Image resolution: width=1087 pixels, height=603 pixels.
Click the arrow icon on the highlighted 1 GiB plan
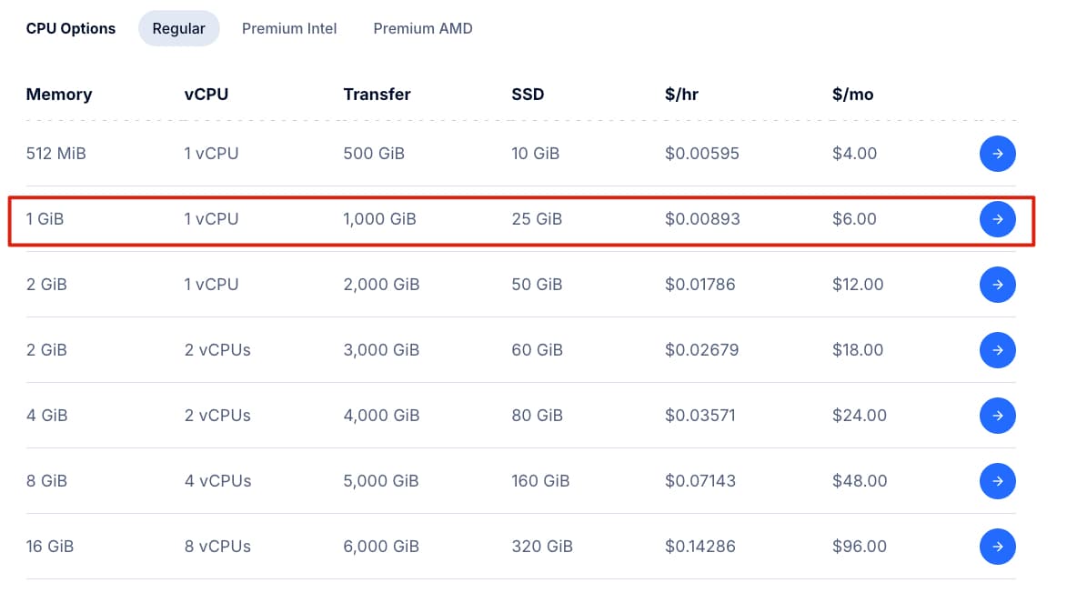pos(998,219)
